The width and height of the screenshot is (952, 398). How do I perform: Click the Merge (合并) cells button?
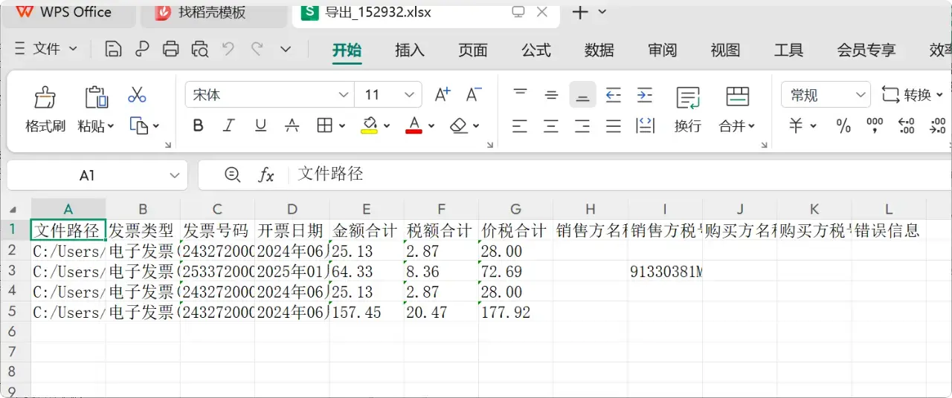(x=737, y=109)
